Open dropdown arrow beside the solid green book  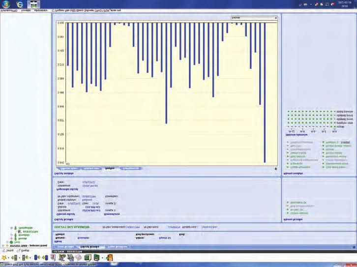coord(103,258)
